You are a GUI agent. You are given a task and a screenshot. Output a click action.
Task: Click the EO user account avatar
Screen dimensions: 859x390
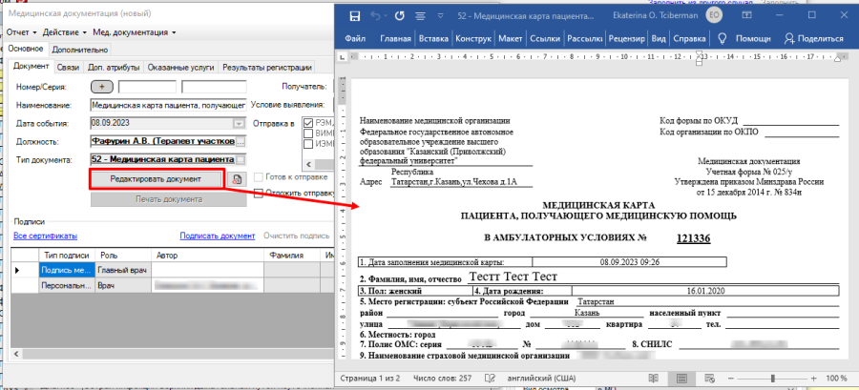[712, 16]
